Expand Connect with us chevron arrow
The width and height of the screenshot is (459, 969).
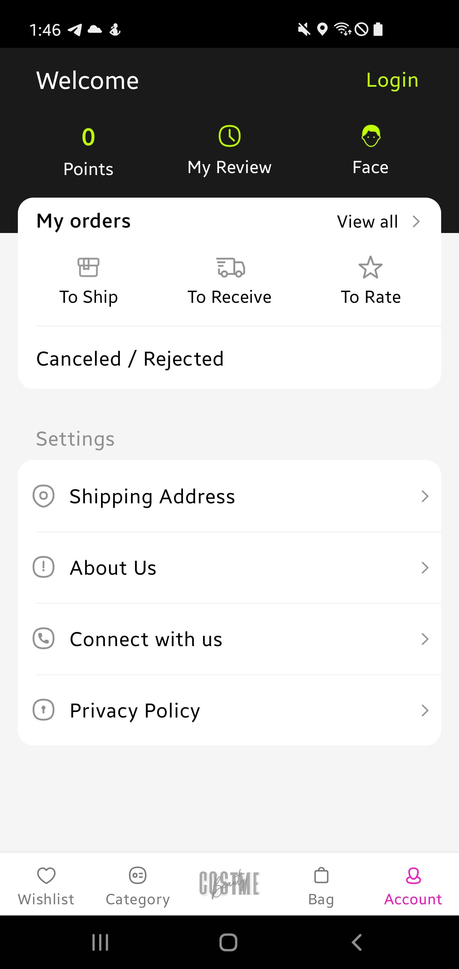tap(425, 639)
